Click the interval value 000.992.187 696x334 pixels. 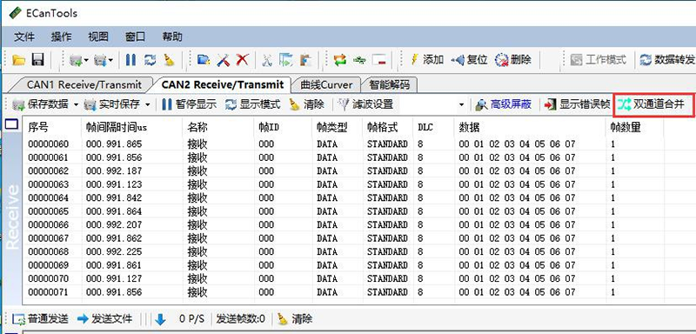click(114, 171)
